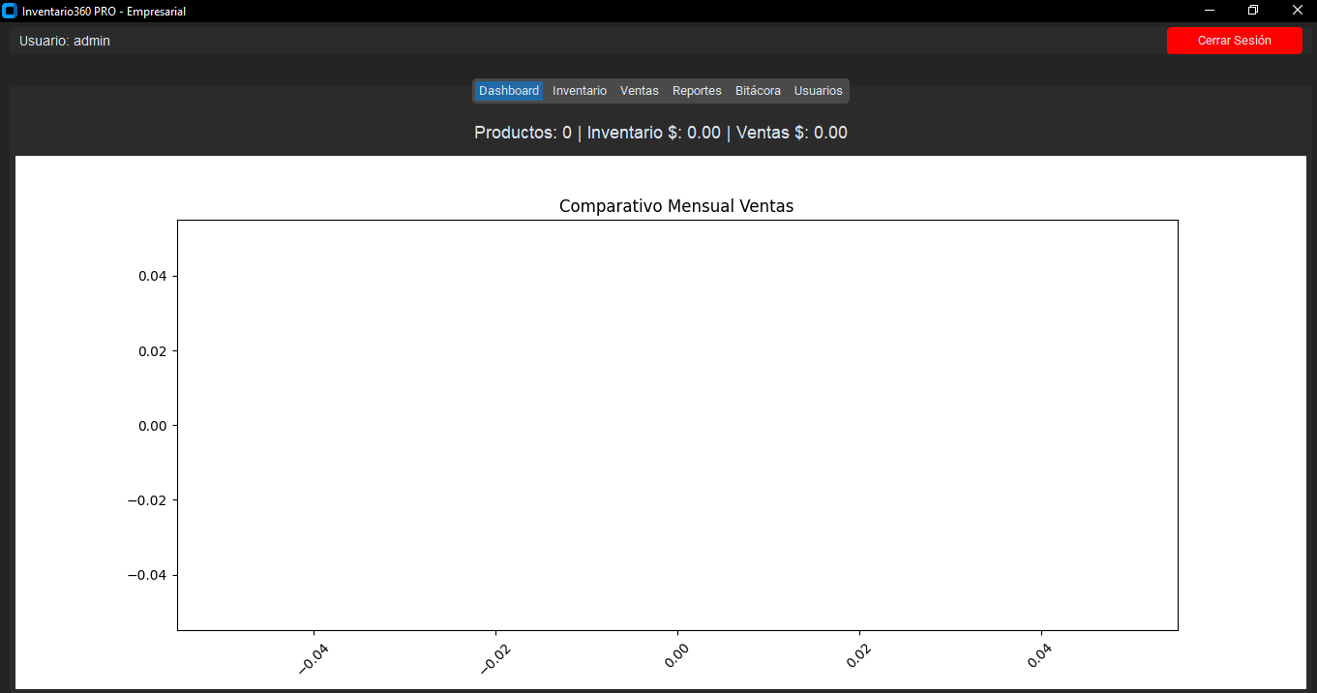Screen dimensions: 1317x693
Task: Restore down the application window
Action: pos(1253,11)
